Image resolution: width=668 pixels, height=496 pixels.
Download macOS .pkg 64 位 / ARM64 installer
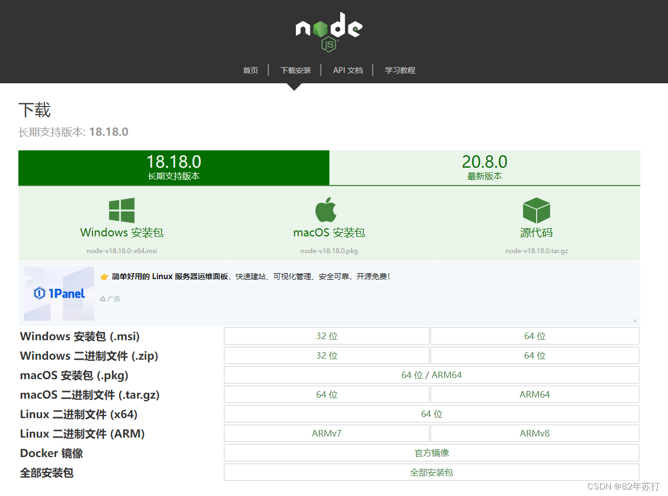tap(432, 375)
